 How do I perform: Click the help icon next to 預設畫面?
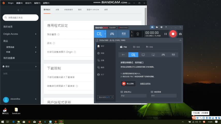[x=58, y=34]
